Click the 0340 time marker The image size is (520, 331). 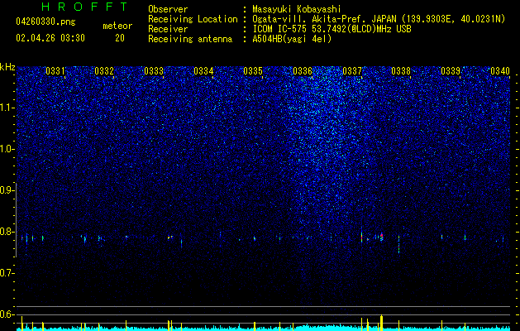[500, 71]
